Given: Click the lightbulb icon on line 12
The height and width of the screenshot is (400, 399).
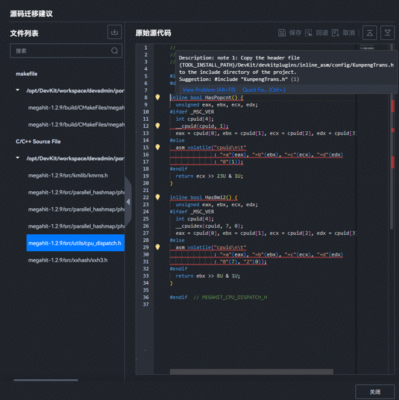Looking at the screenshot, I should [x=157, y=126].
